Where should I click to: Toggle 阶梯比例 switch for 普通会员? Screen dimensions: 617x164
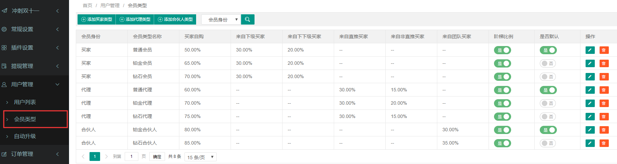[x=502, y=50]
